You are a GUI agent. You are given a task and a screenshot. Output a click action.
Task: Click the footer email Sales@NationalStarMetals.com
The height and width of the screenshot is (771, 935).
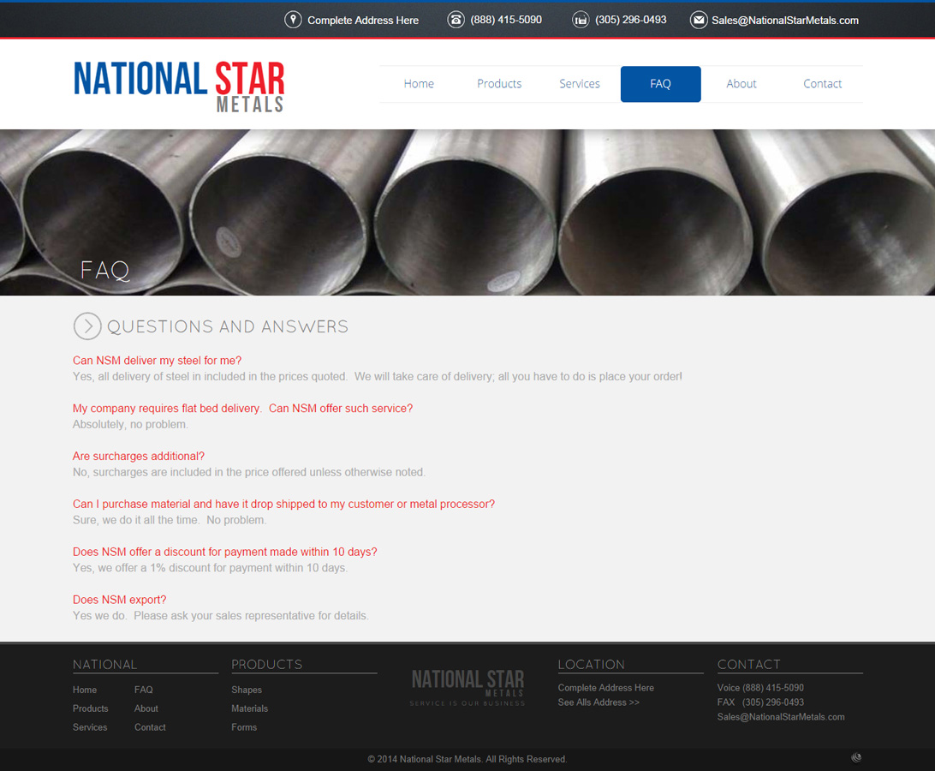coord(781,717)
